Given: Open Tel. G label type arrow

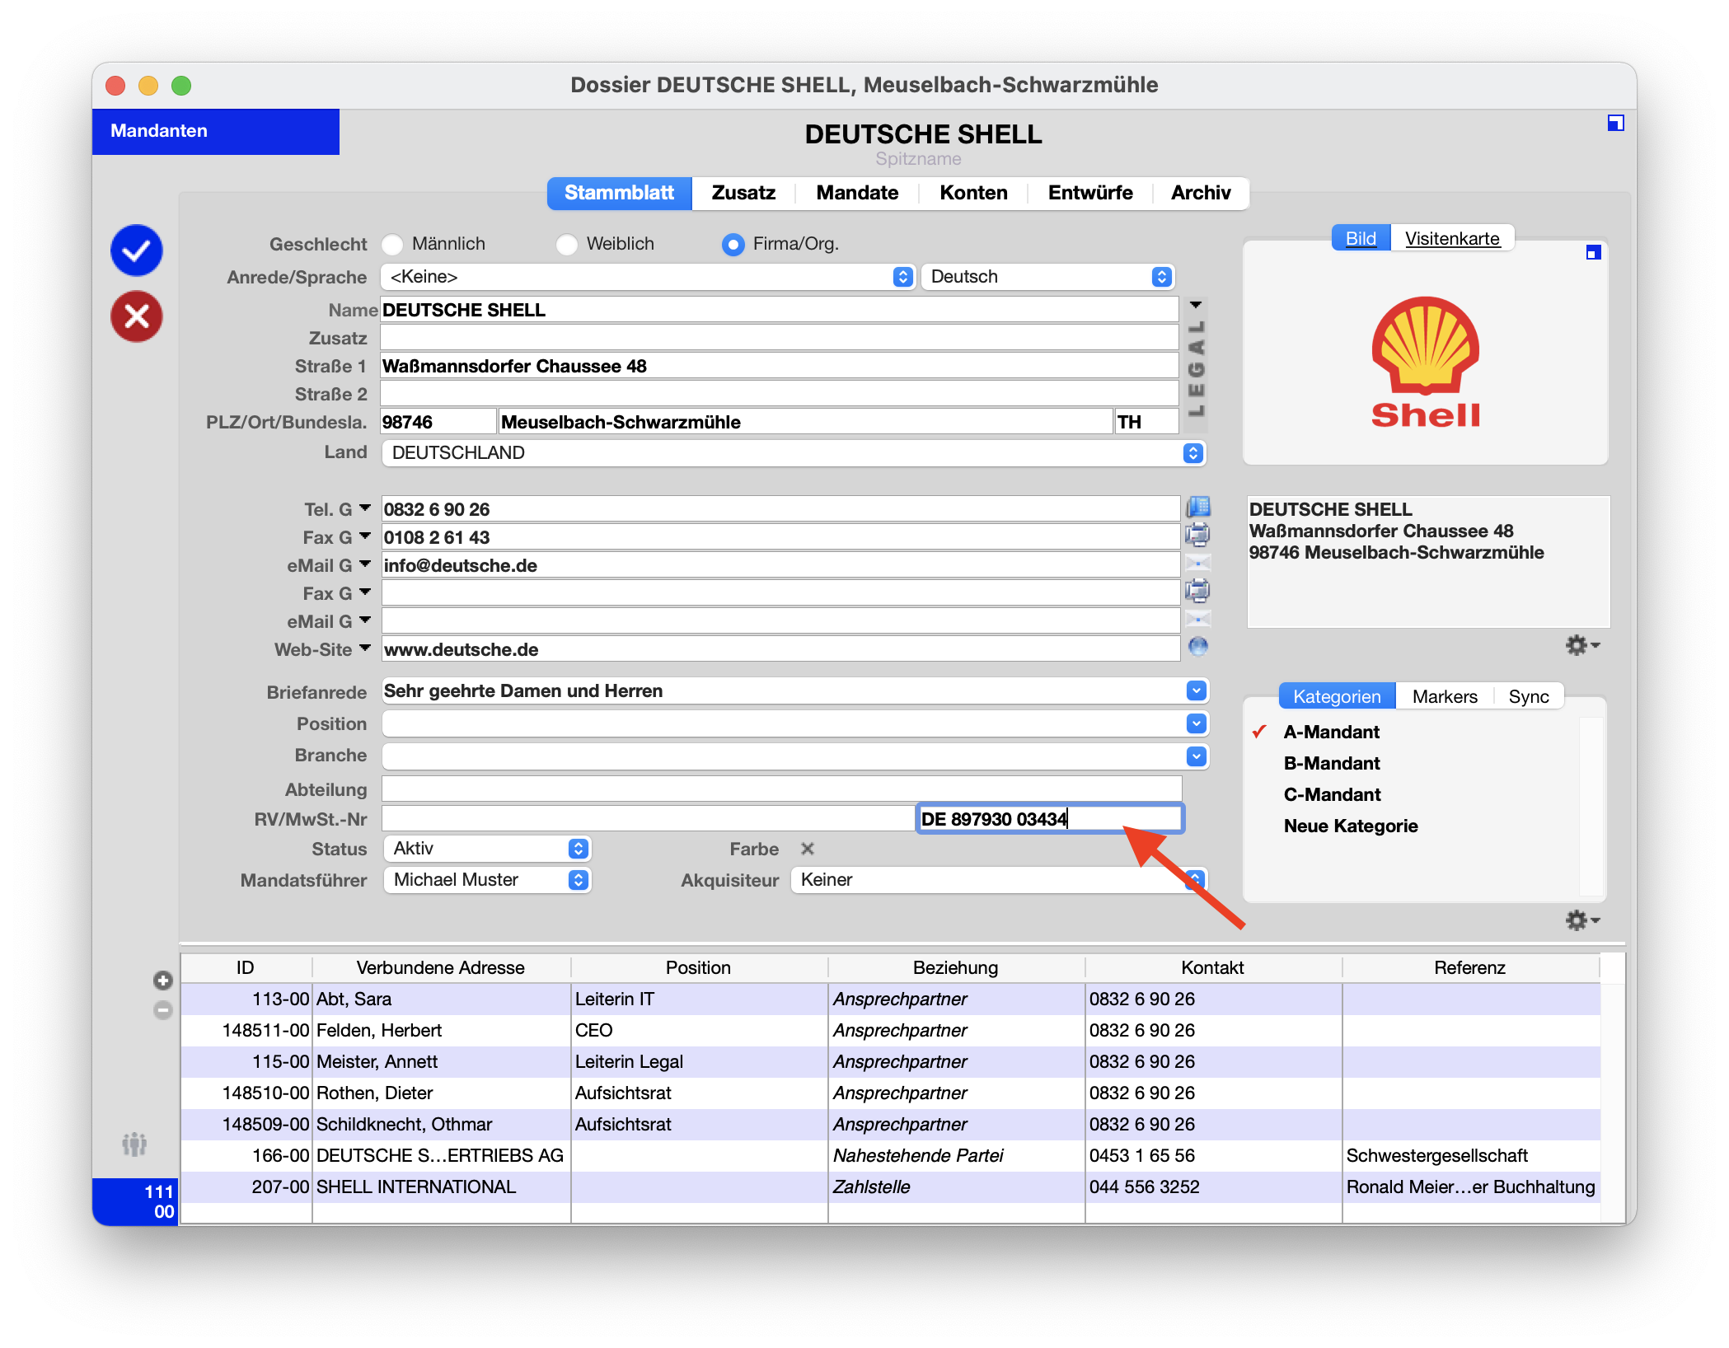Looking at the screenshot, I should (x=365, y=508).
